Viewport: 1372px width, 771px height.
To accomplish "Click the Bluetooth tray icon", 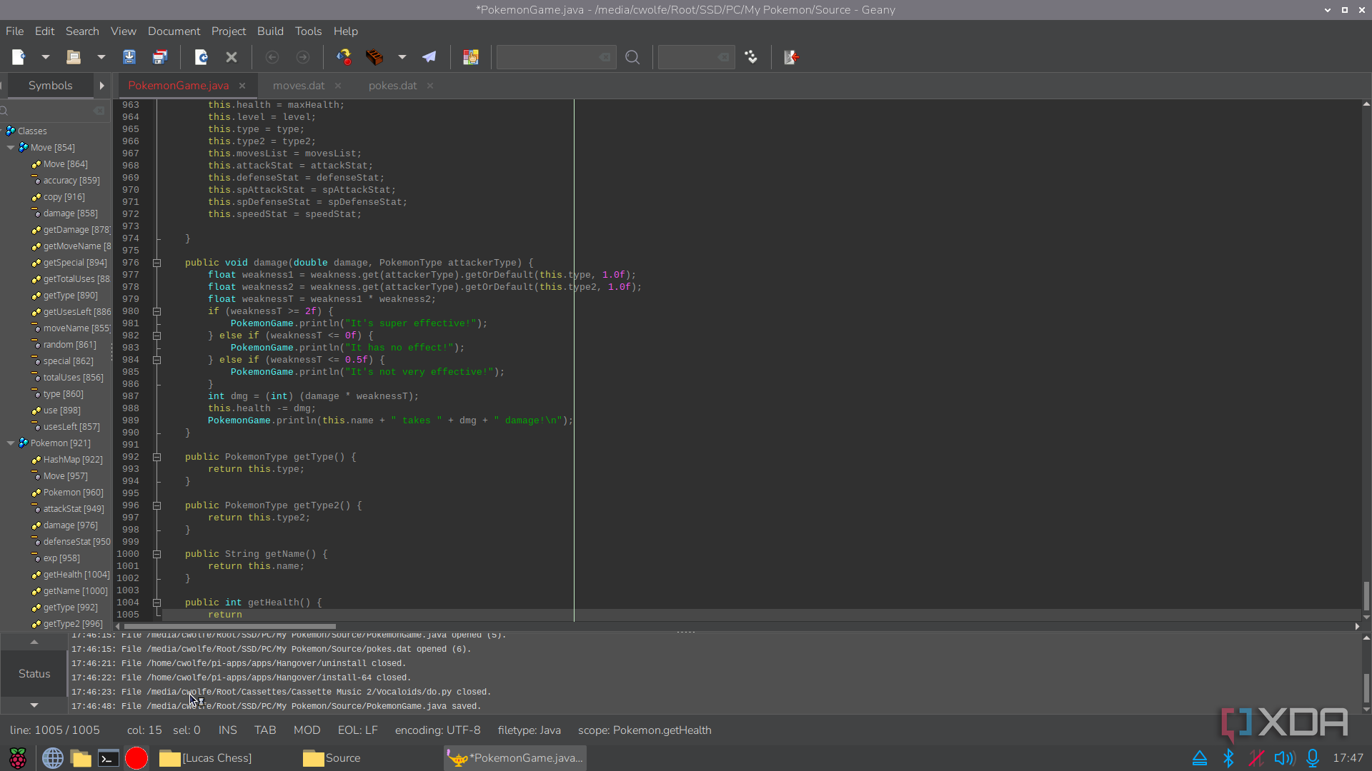I will tap(1228, 758).
